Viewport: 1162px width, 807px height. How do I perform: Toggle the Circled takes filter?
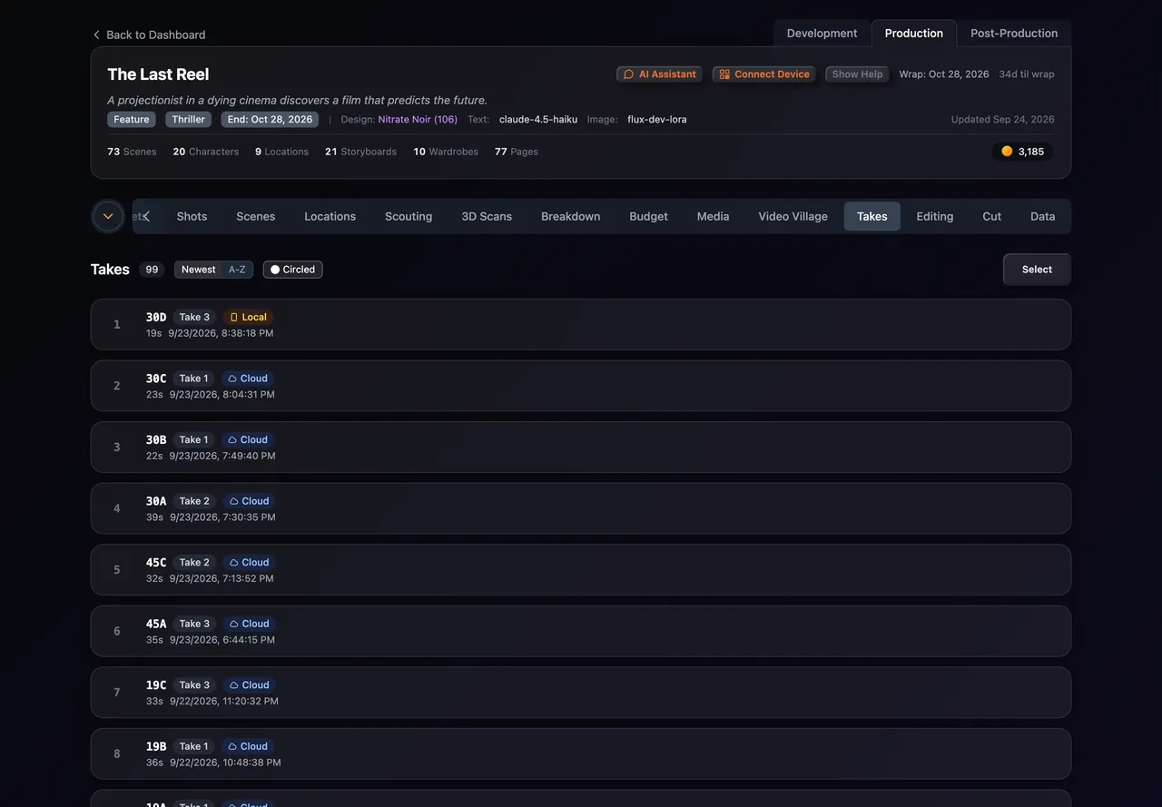[x=292, y=270]
